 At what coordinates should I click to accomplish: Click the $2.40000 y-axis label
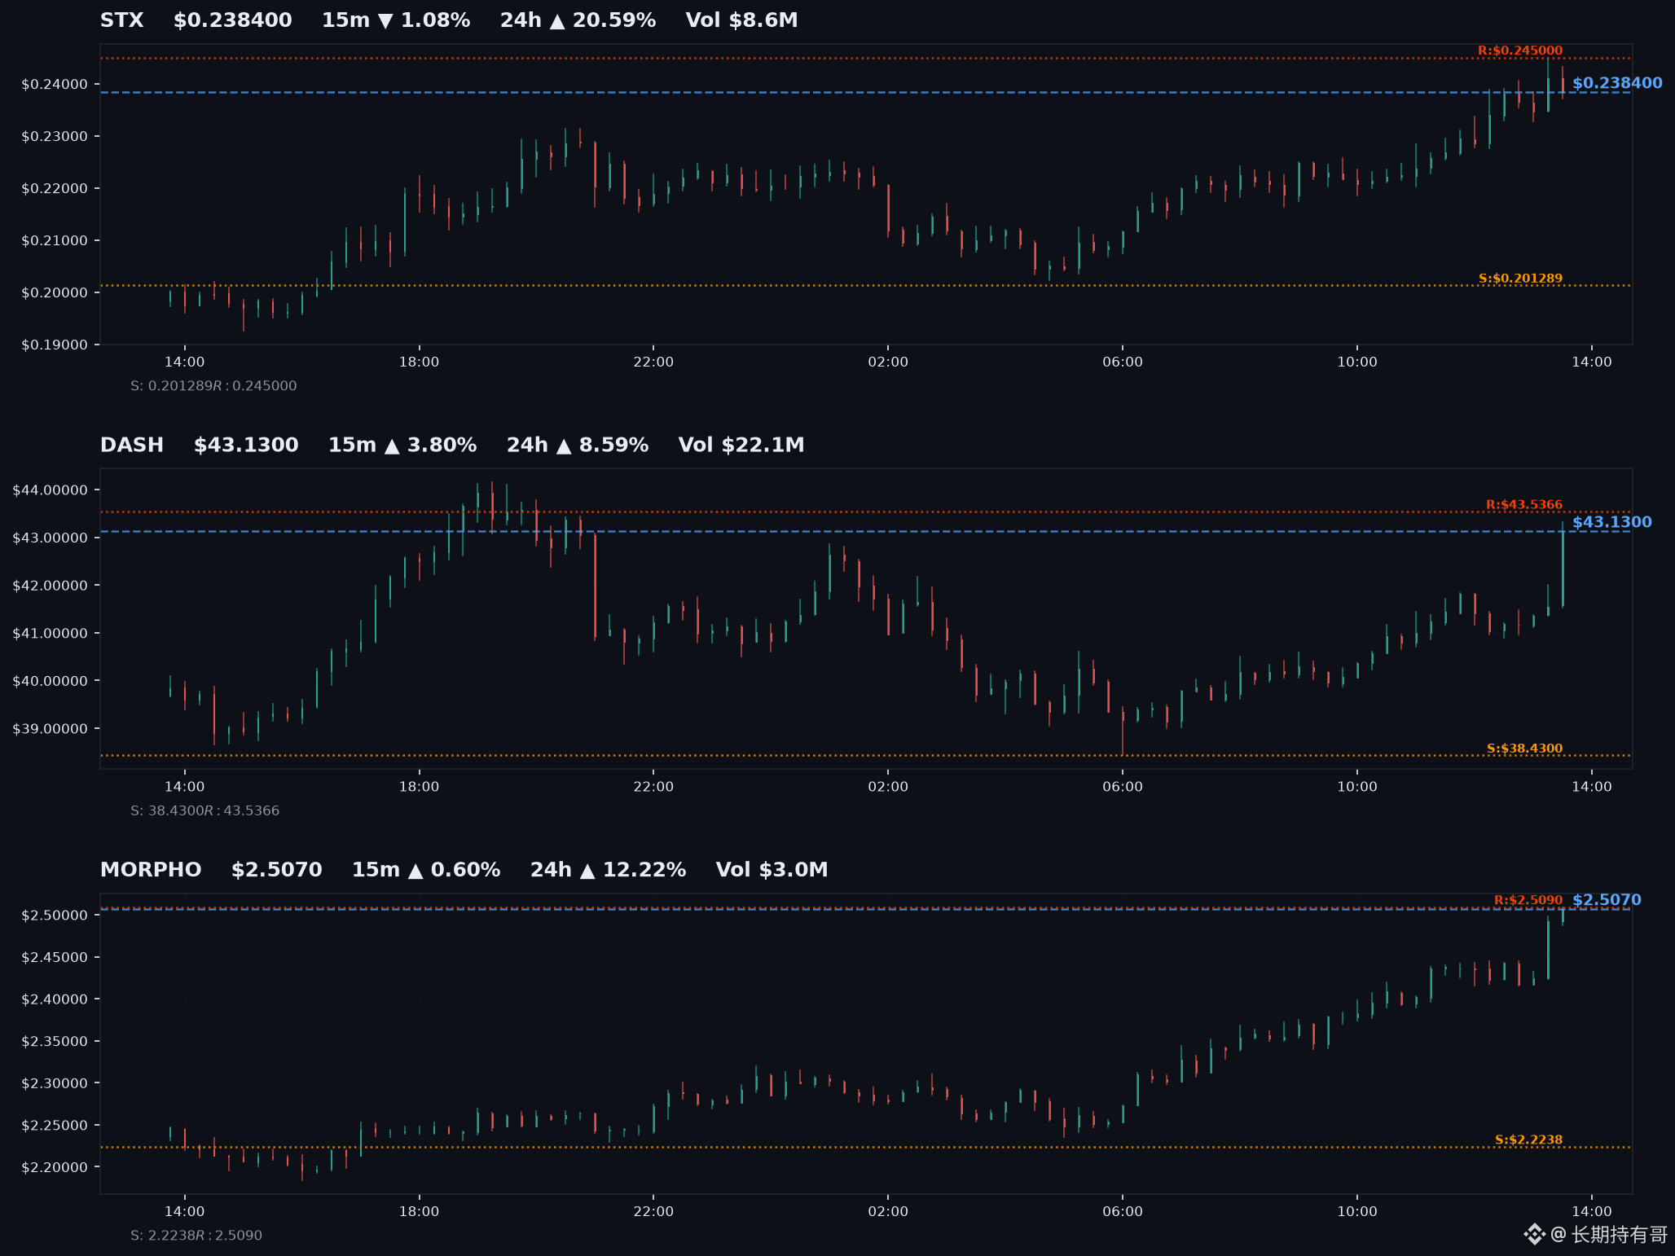[55, 999]
